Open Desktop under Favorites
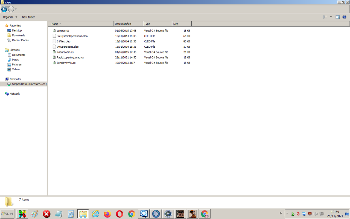 (17, 30)
